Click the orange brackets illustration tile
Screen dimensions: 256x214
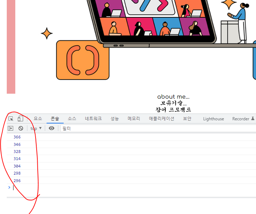[83, 60]
